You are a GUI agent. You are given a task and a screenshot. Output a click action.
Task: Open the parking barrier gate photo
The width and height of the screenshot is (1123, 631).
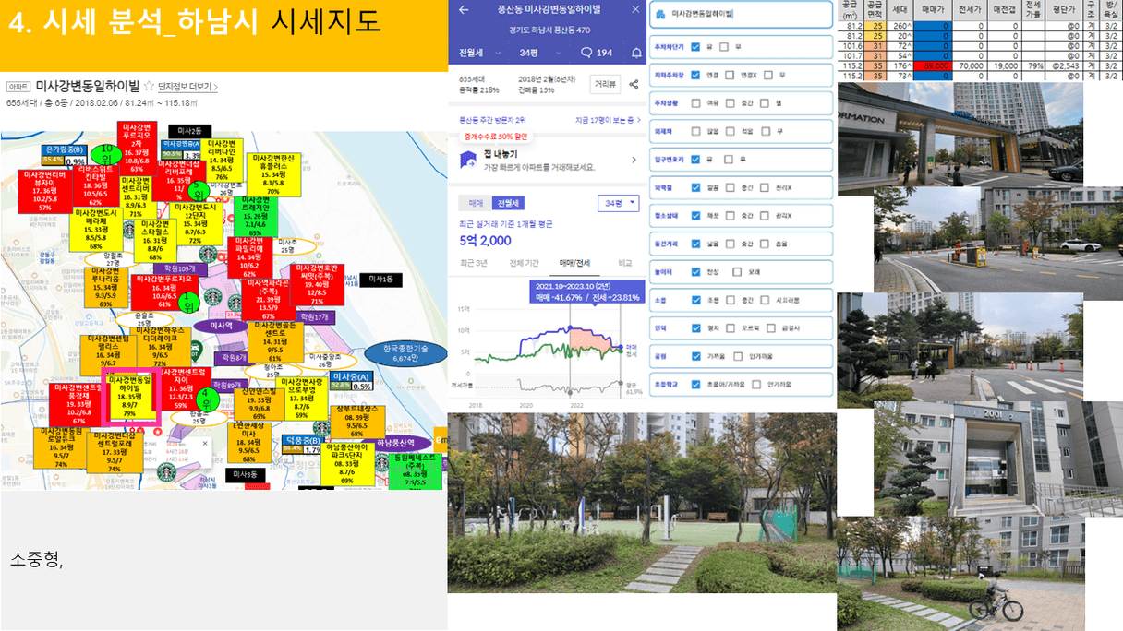point(998,243)
